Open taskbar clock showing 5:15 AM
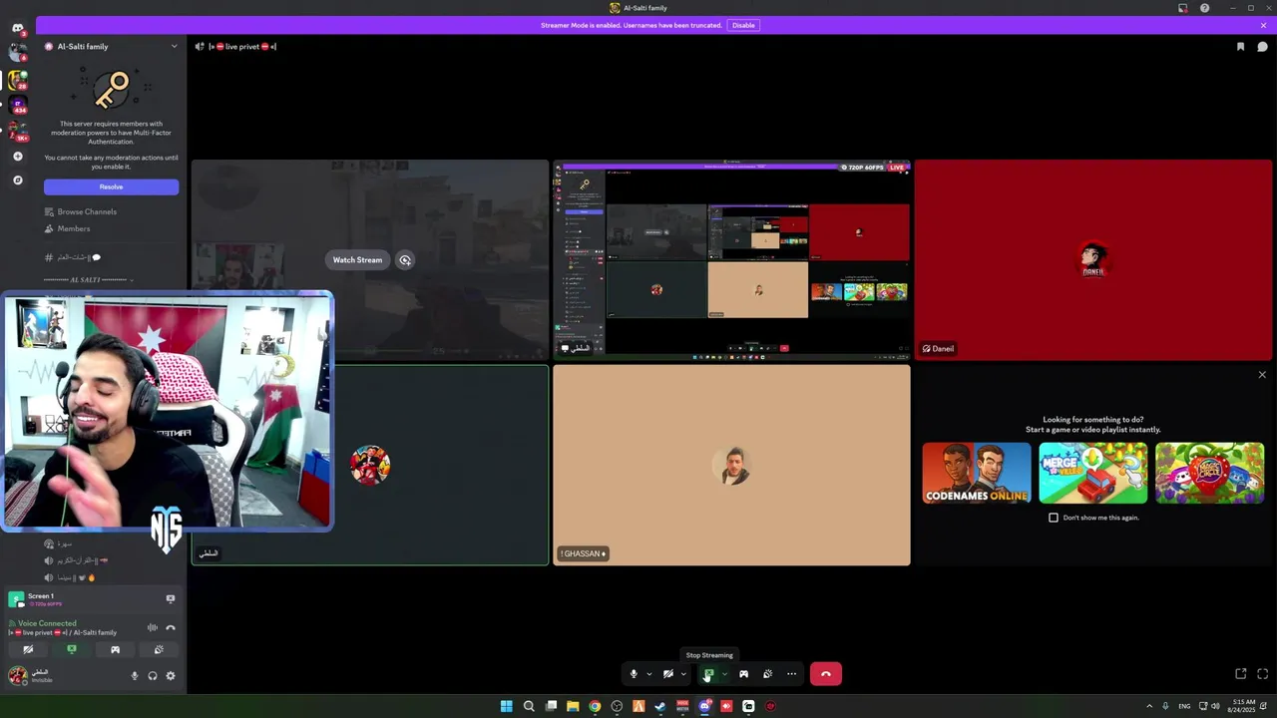This screenshot has width=1277, height=718. (x=1243, y=705)
